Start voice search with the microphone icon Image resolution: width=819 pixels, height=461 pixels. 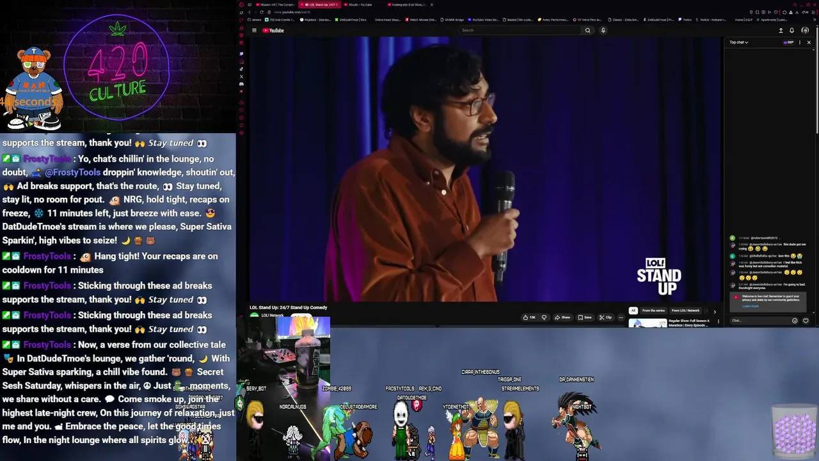click(603, 30)
